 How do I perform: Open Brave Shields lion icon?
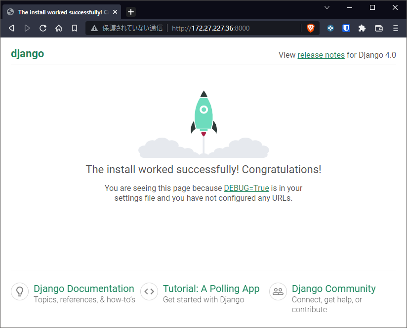click(311, 28)
